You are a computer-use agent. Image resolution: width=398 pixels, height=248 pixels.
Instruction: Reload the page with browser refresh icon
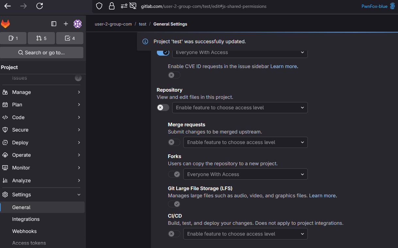tap(40, 6)
